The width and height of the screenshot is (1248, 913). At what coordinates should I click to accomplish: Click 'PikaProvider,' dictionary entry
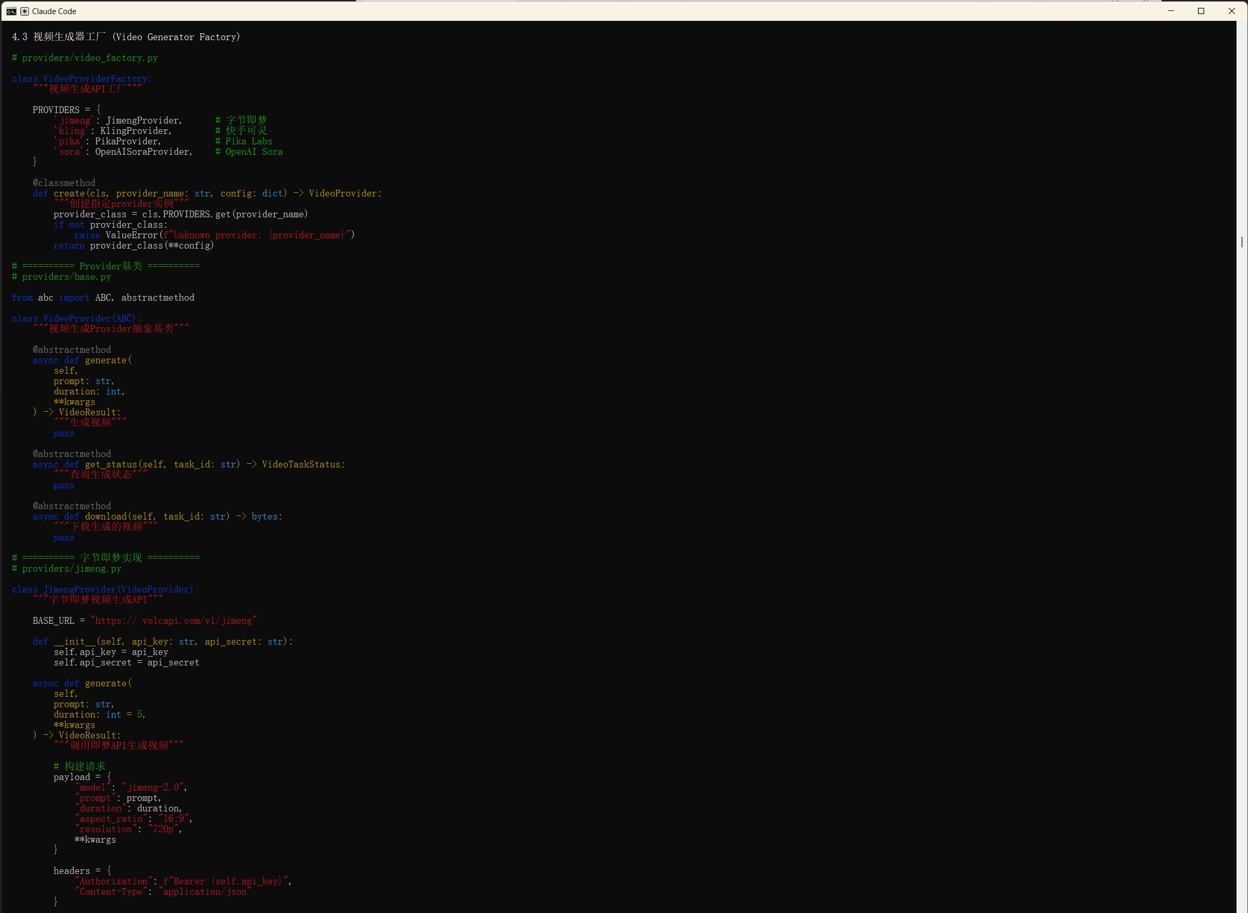(x=108, y=141)
